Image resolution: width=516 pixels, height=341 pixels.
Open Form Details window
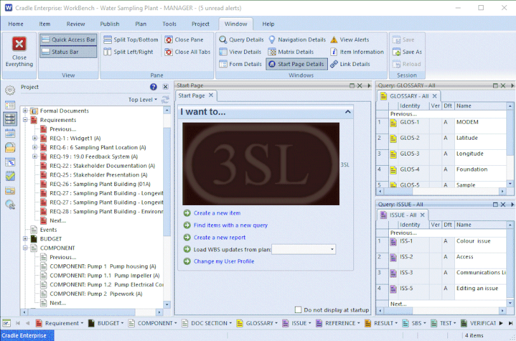tap(240, 64)
